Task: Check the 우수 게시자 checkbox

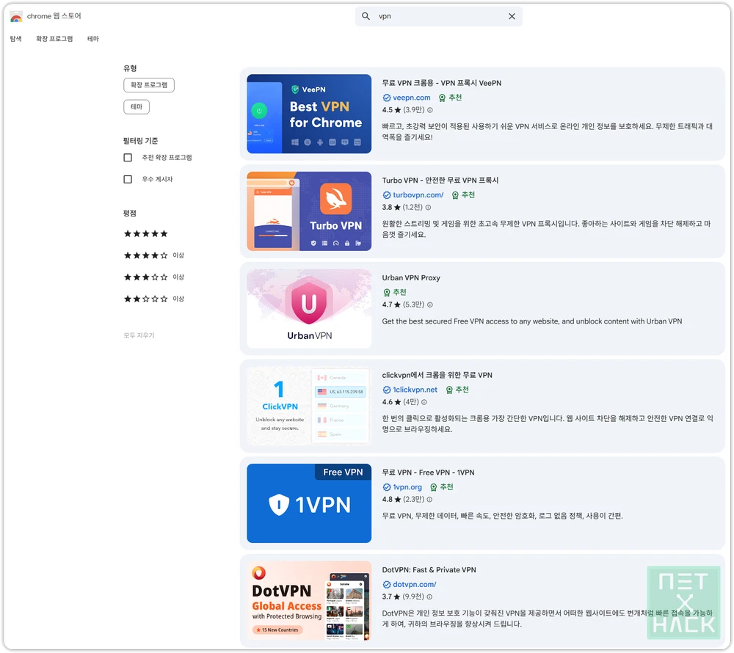Action: (x=127, y=178)
